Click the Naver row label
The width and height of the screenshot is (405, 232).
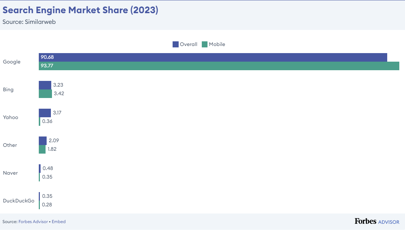10,173
